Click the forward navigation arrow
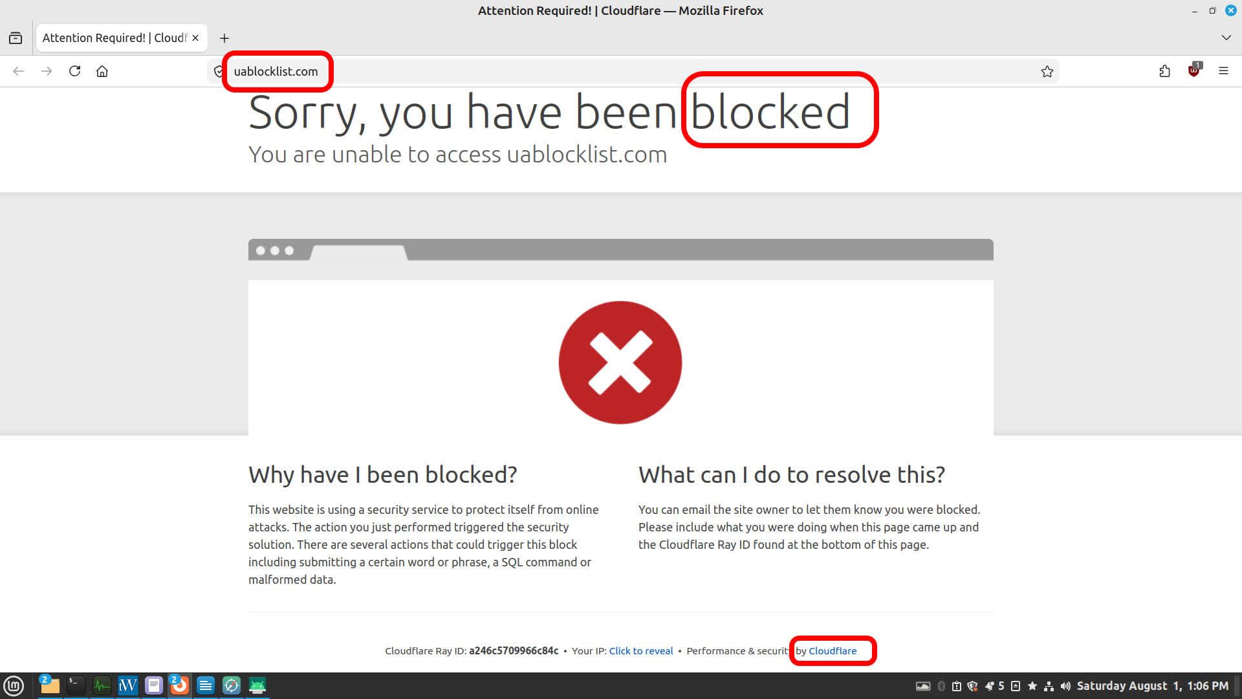 47,71
